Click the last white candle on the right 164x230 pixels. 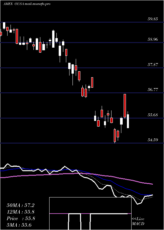pyautogui.click(x=128, y=121)
